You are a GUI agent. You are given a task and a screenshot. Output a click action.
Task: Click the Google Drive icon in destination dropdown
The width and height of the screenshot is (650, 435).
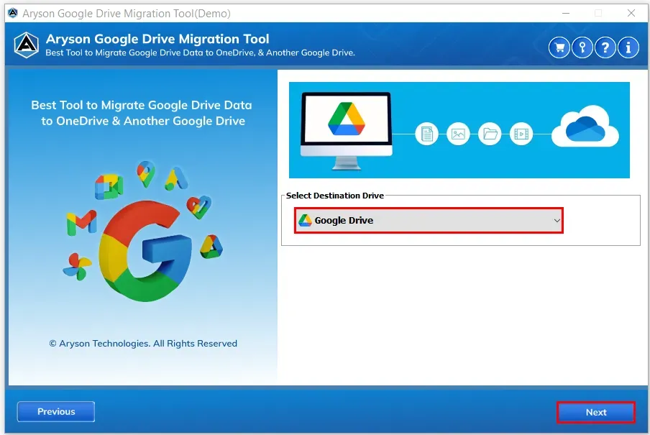pyautogui.click(x=305, y=220)
